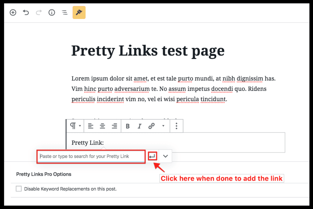Align text right in block toolbar

[x=115, y=126]
